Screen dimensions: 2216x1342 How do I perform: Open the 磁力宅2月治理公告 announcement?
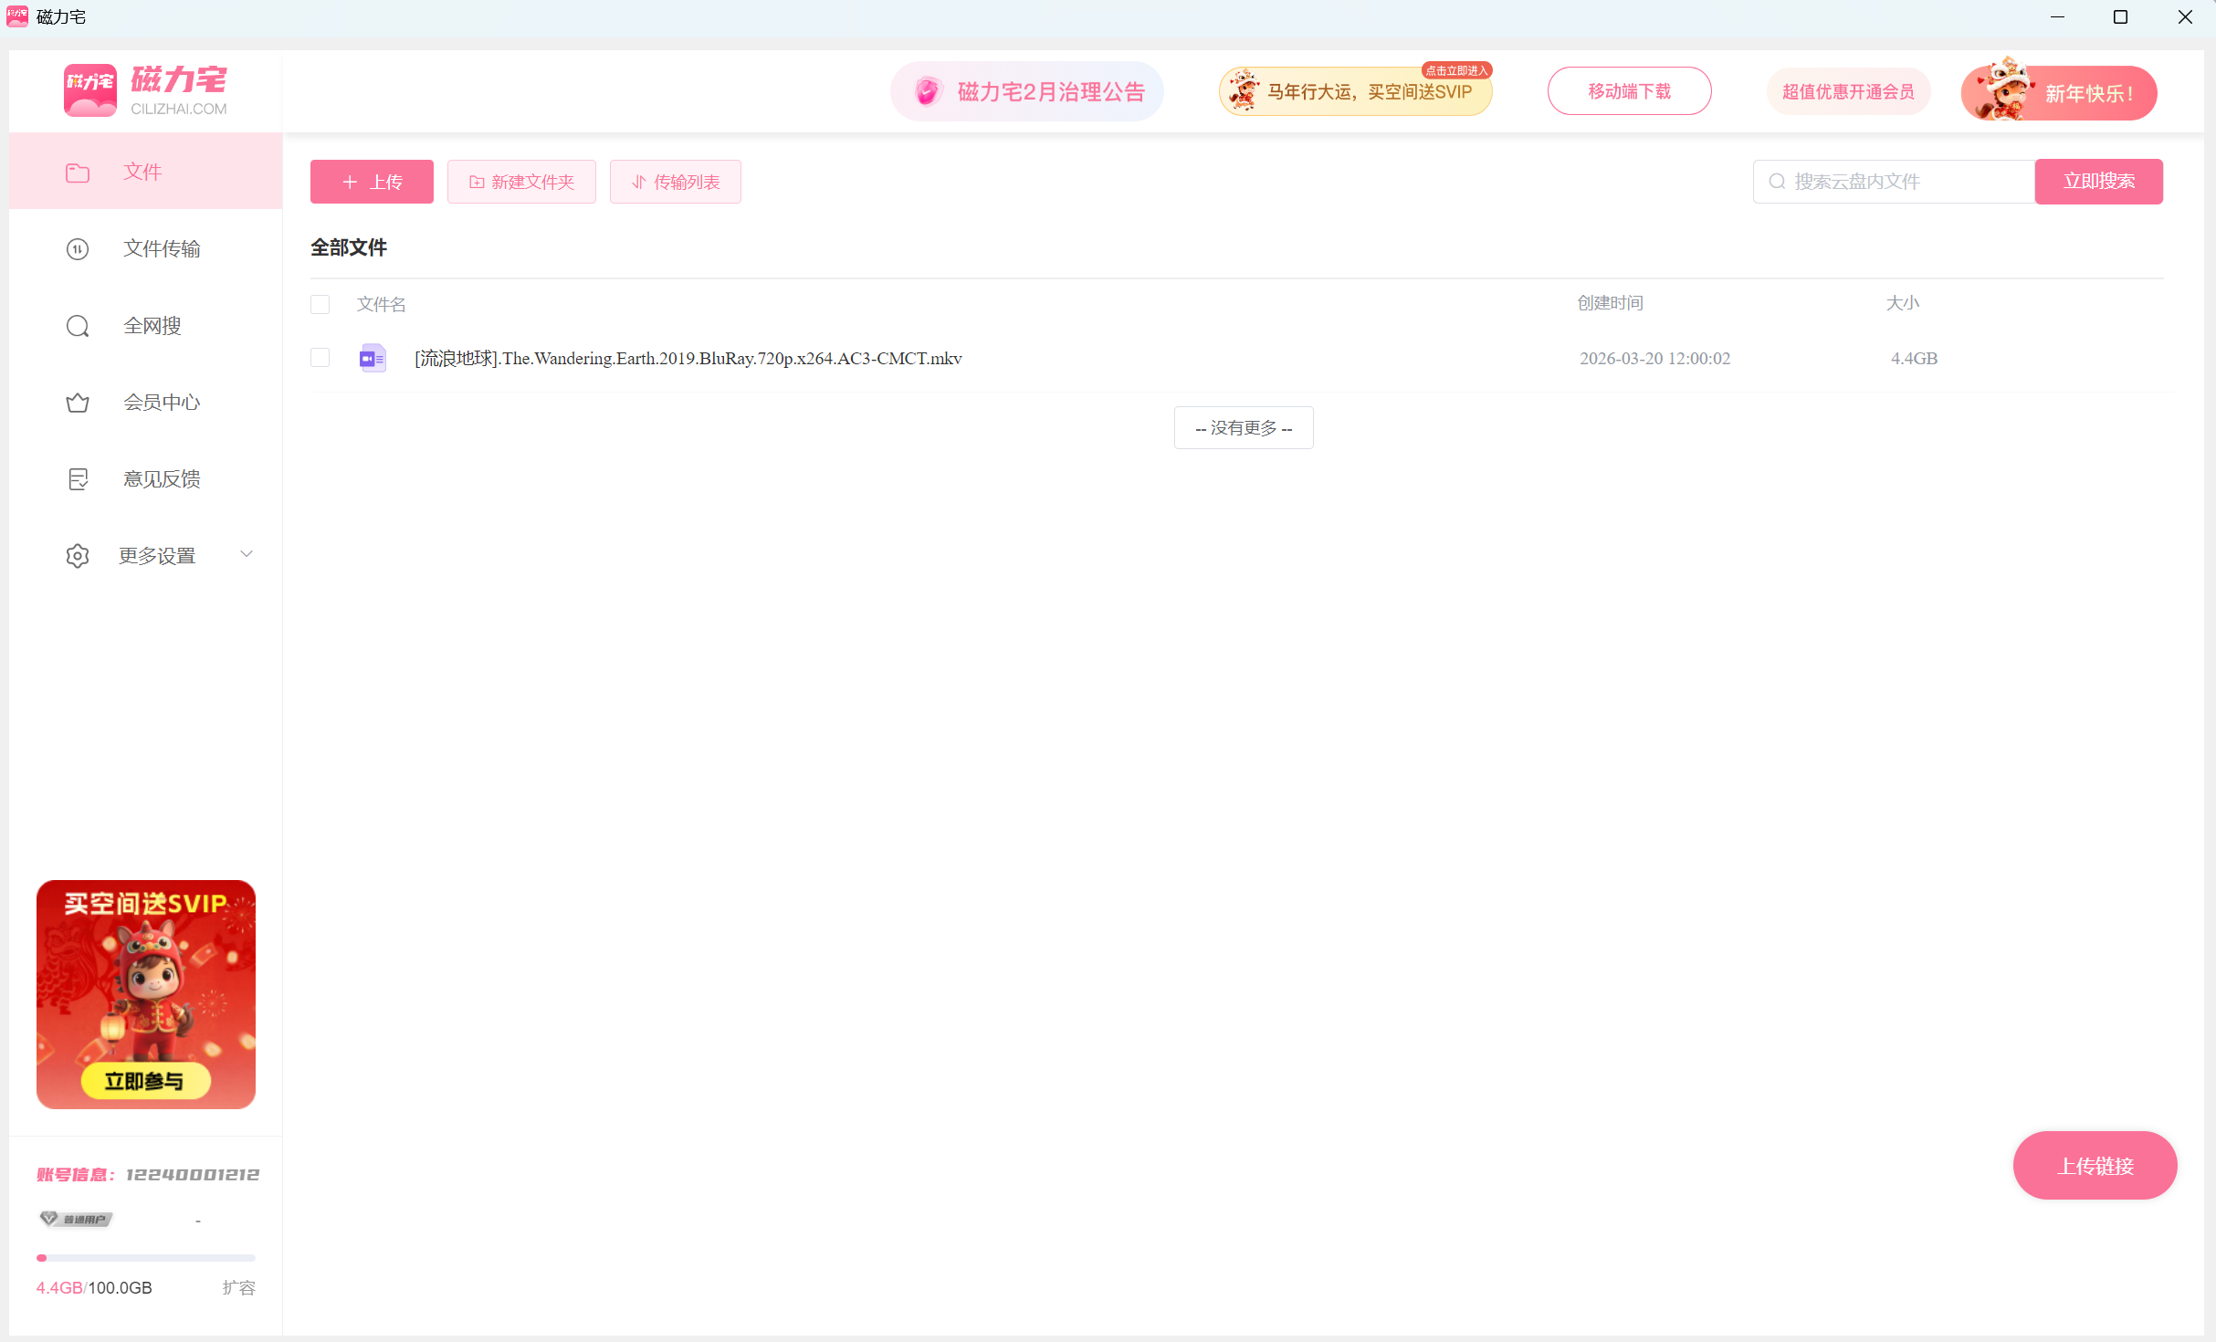[1026, 91]
